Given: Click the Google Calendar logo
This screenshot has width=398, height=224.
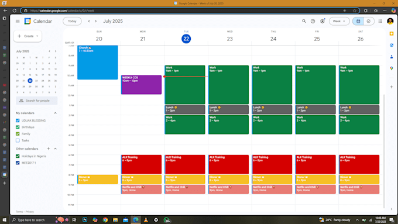Looking at the screenshot, I should pyautogui.click(x=28, y=21).
